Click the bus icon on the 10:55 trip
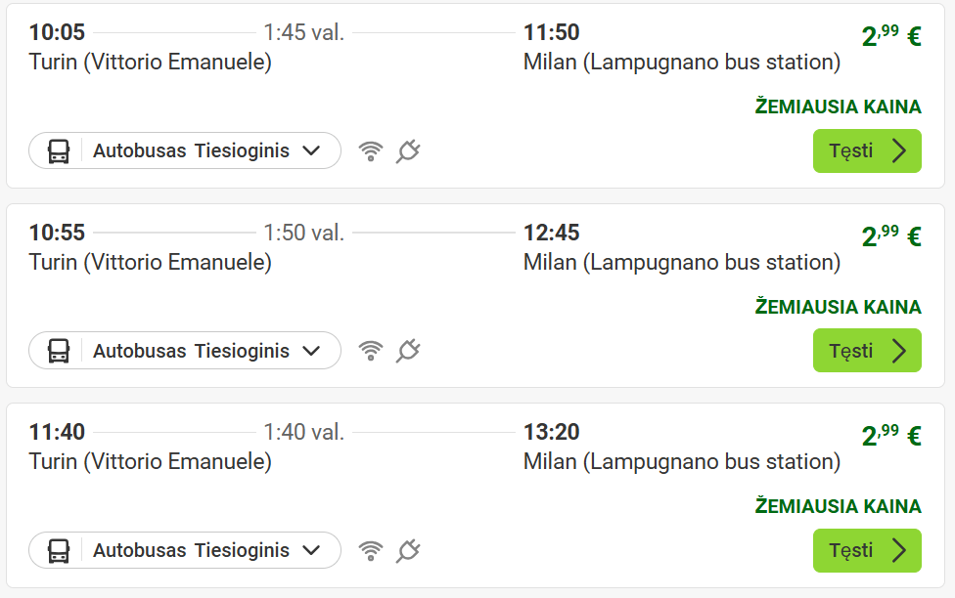Screen dimensions: 955x598 [59, 351]
